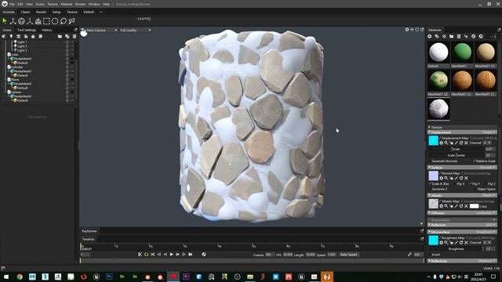Open Displacement type Height dropdown

pyautogui.click(x=488, y=132)
